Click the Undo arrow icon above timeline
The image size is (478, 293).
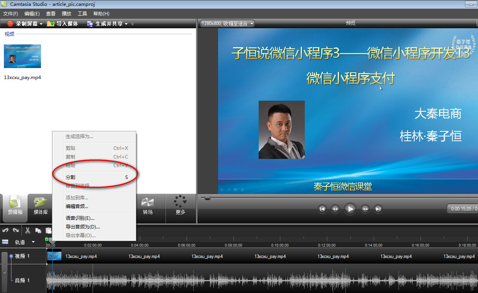click(6, 230)
